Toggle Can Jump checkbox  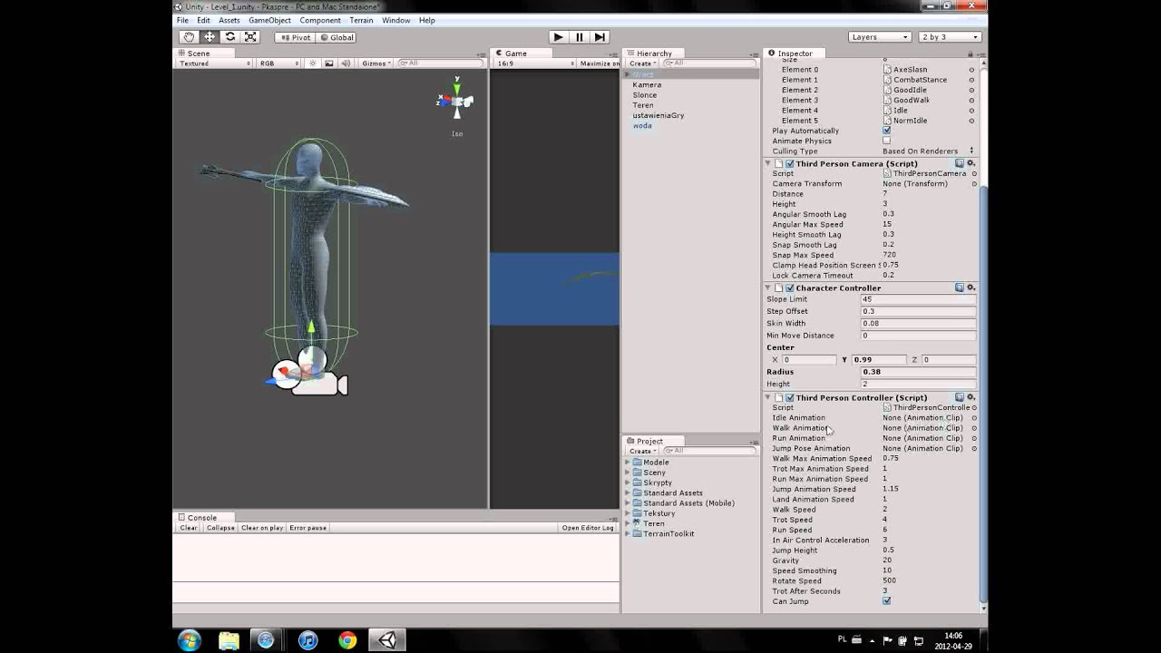coord(886,601)
